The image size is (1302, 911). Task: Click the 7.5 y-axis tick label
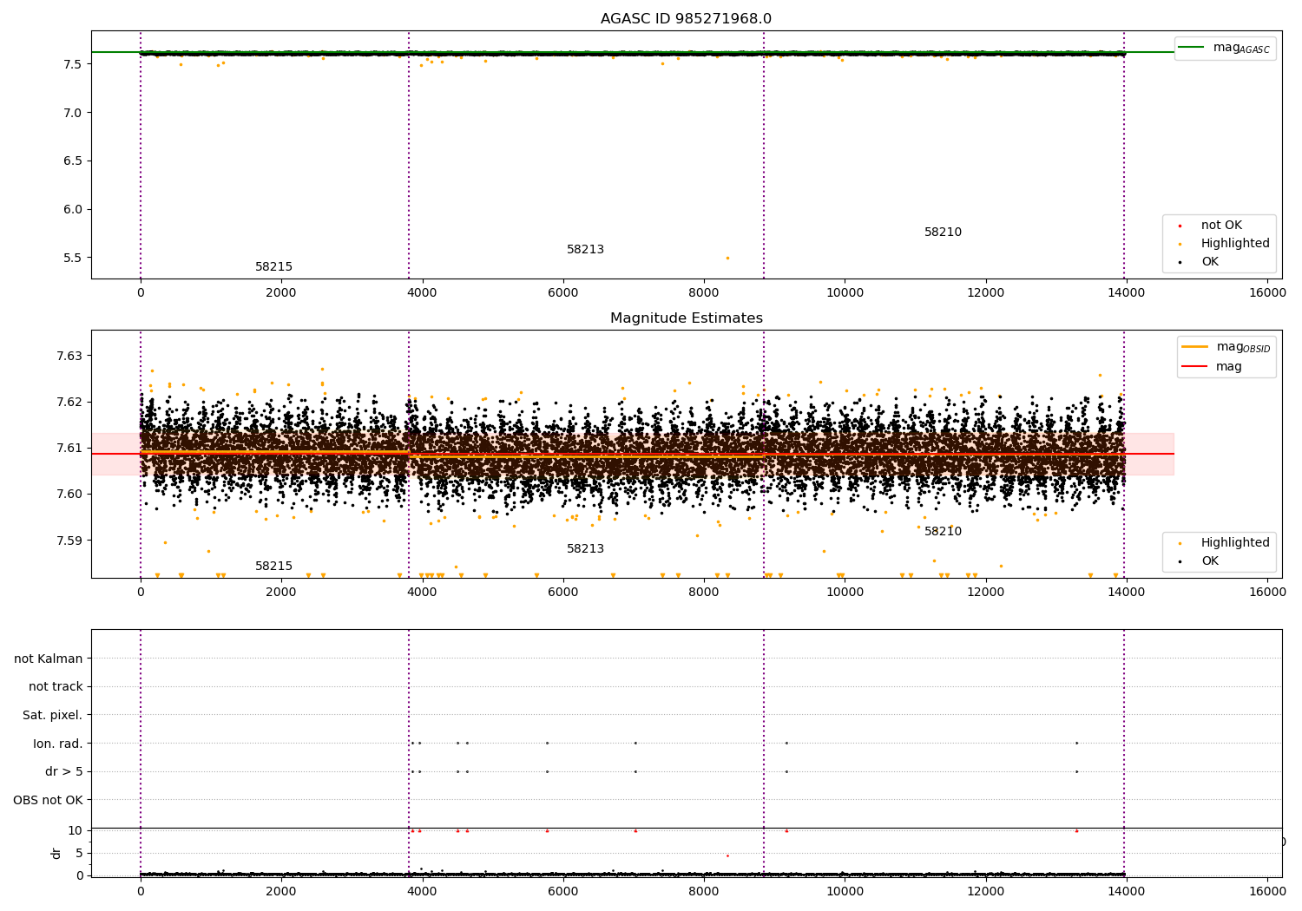(72, 64)
